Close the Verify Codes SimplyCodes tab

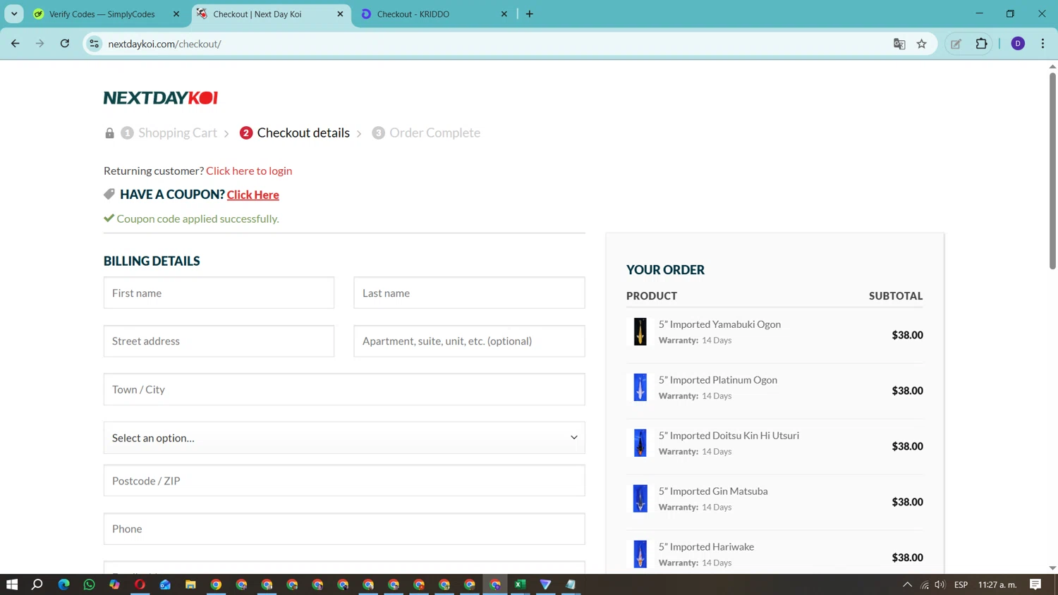[x=176, y=14]
